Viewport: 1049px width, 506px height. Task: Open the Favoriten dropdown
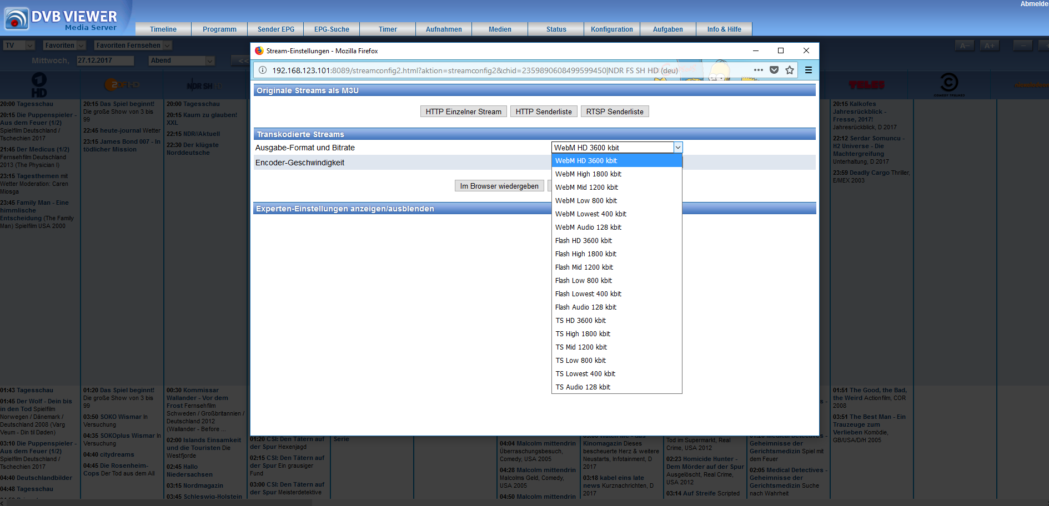coord(64,45)
